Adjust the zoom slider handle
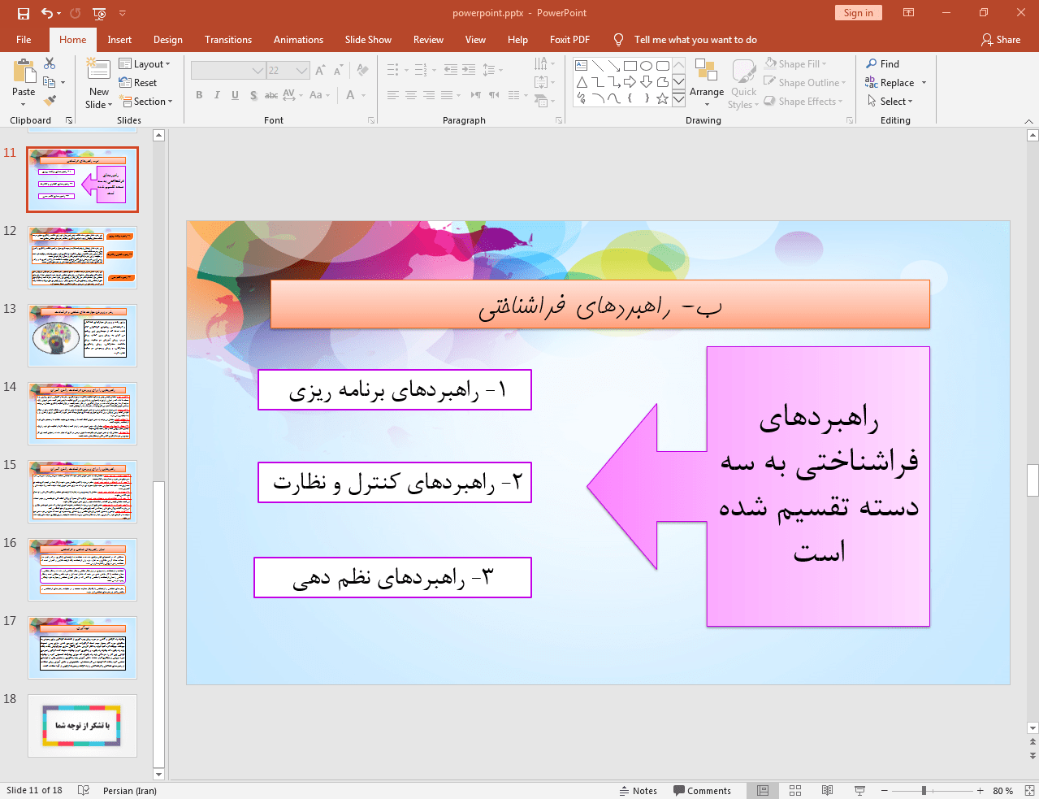This screenshot has width=1039, height=799. coord(924,790)
